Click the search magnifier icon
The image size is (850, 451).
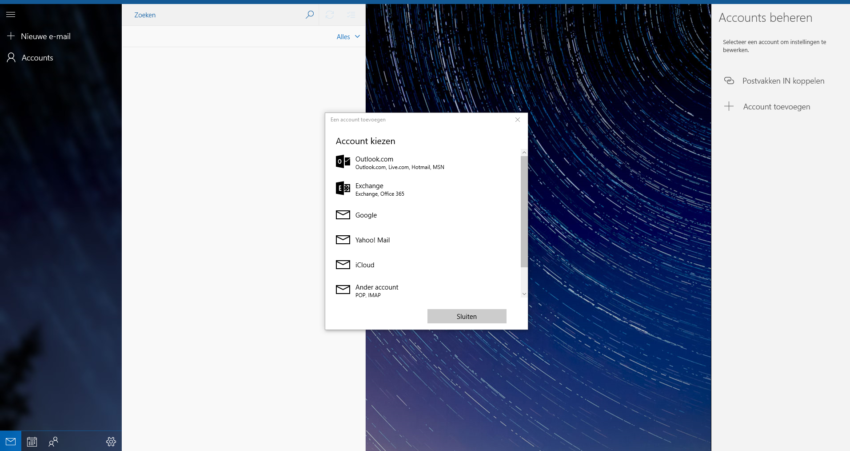point(310,15)
